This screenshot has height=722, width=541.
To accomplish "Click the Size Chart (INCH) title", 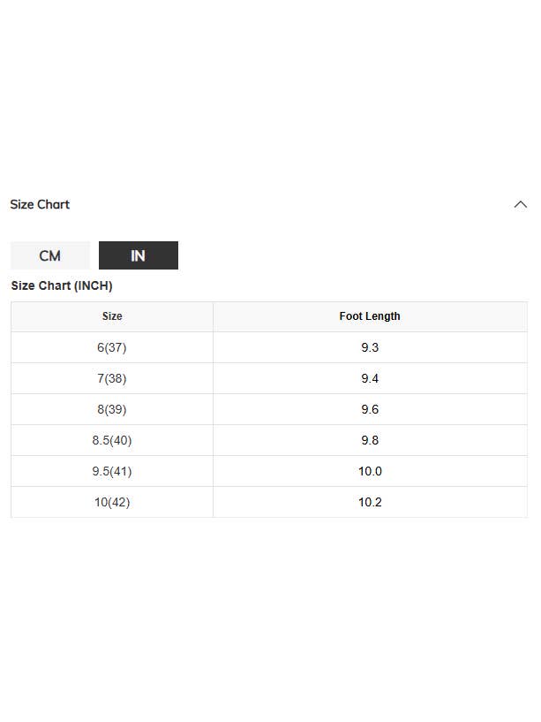I will pyautogui.click(x=62, y=285).
